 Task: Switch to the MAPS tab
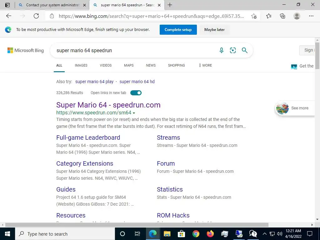click(129, 65)
